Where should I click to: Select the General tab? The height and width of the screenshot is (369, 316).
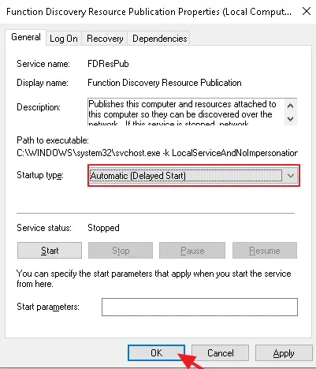(26, 37)
